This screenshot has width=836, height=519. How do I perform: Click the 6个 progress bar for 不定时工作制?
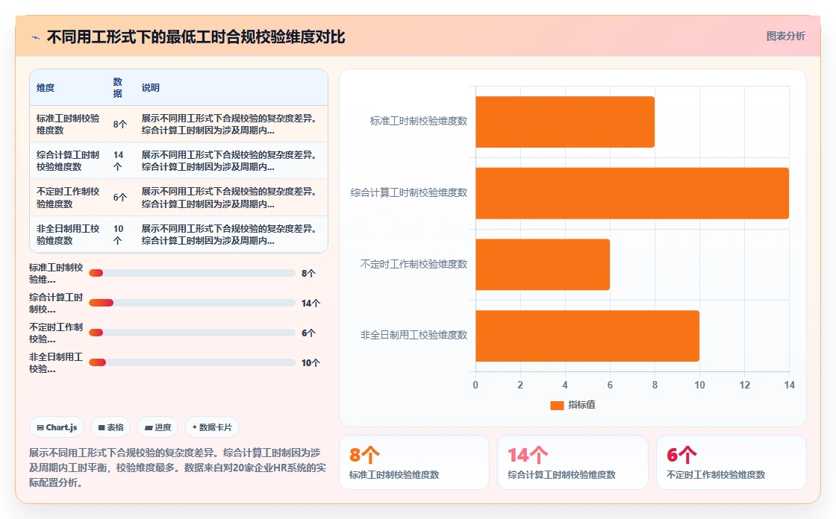pos(192,333)
